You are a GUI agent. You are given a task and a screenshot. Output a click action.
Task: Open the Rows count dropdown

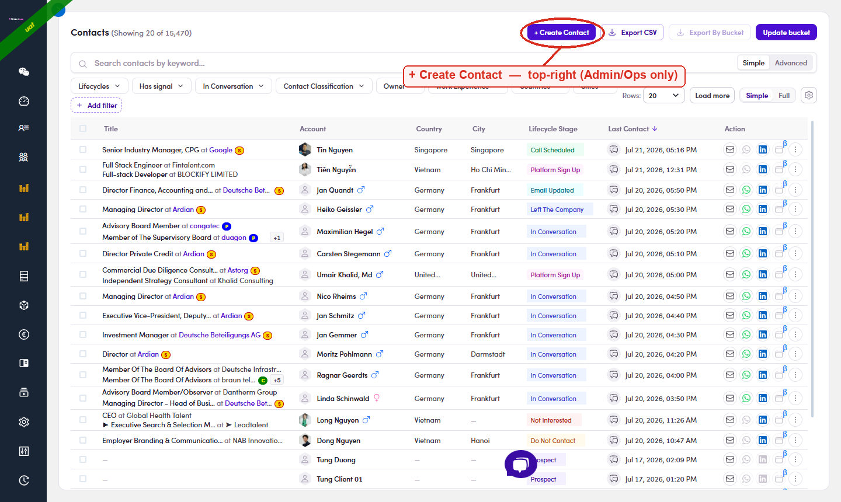click(664, 95)
